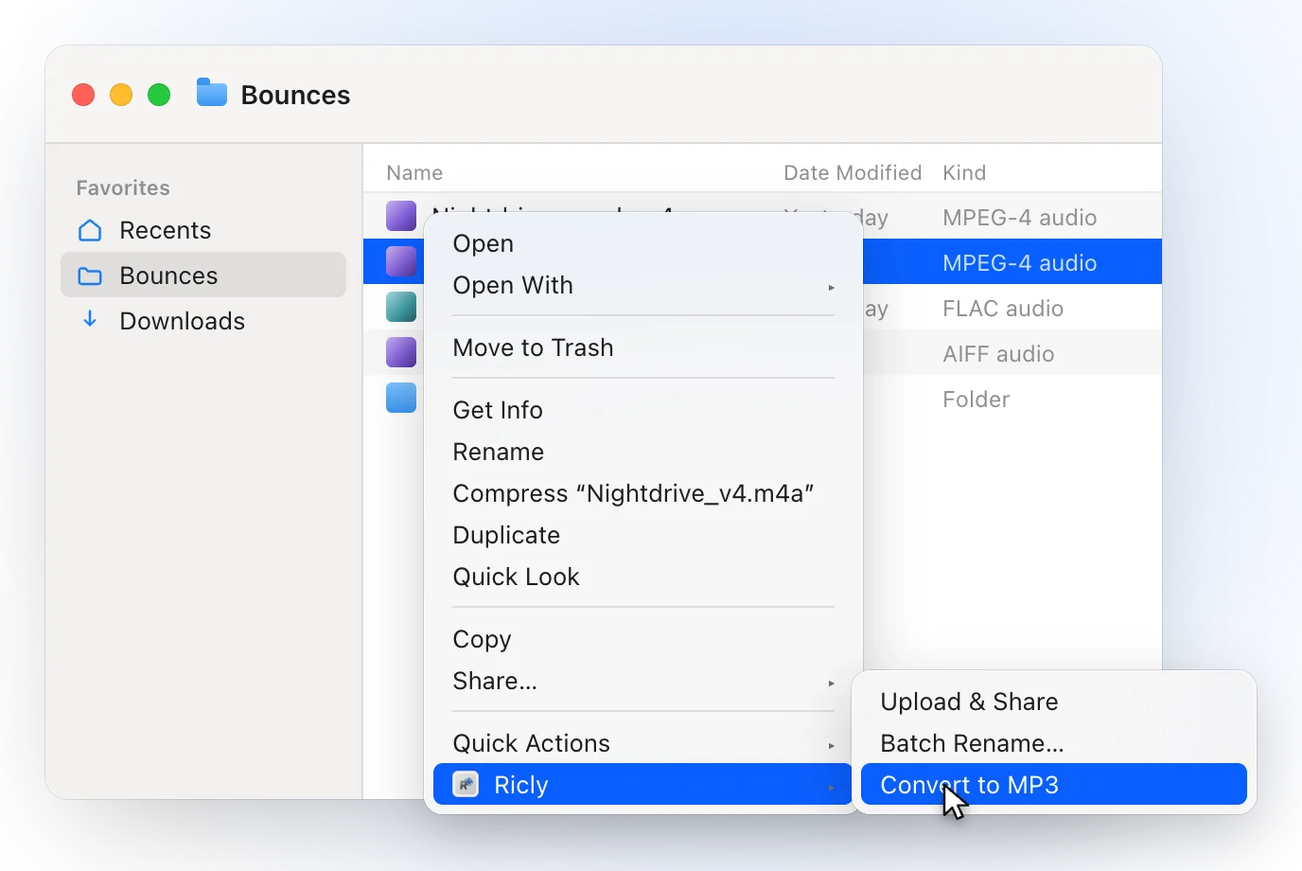
Task: Click Convert to MP3 in the Ricly submenu
Action: click(1054, 785)
